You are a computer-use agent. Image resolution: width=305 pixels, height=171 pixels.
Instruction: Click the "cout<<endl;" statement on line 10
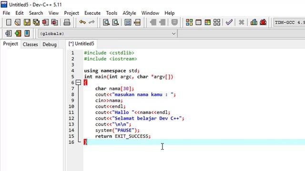coord(110,106)
